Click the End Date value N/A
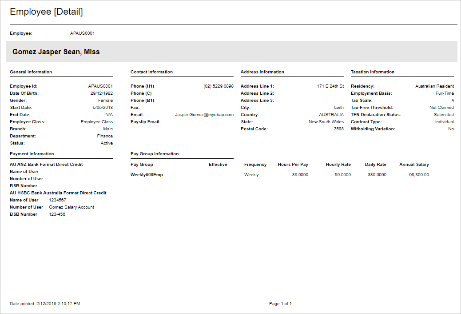This screenshot has height=314, width=461. coord(109,115)
